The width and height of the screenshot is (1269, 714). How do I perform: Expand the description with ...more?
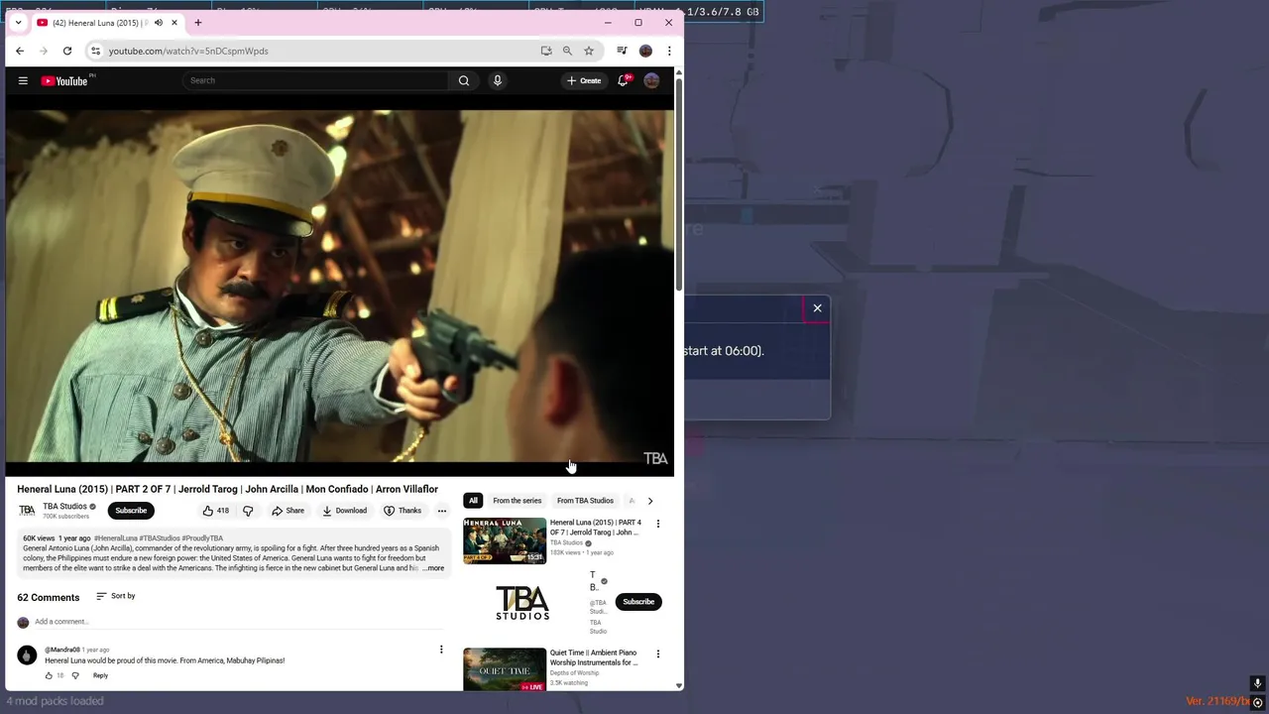coord(433,568)
